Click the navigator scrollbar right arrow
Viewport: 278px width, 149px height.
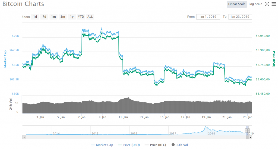(251, 137)
